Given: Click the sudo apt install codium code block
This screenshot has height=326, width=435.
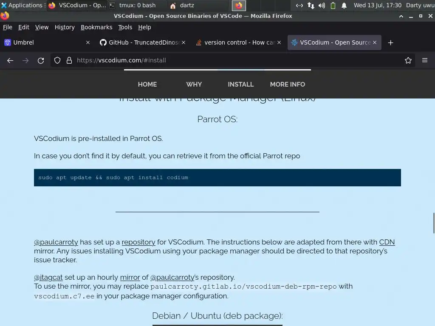Looking at the screenshot, I should [217, 178].
